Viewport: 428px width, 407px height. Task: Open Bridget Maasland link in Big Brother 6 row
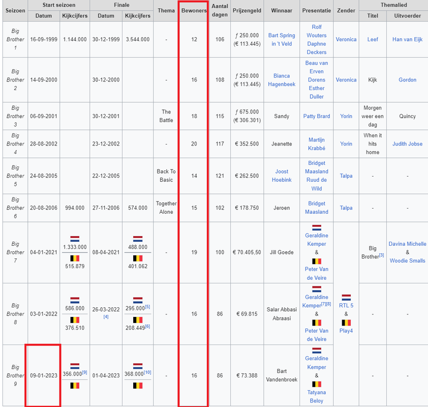tap(316, 208)
